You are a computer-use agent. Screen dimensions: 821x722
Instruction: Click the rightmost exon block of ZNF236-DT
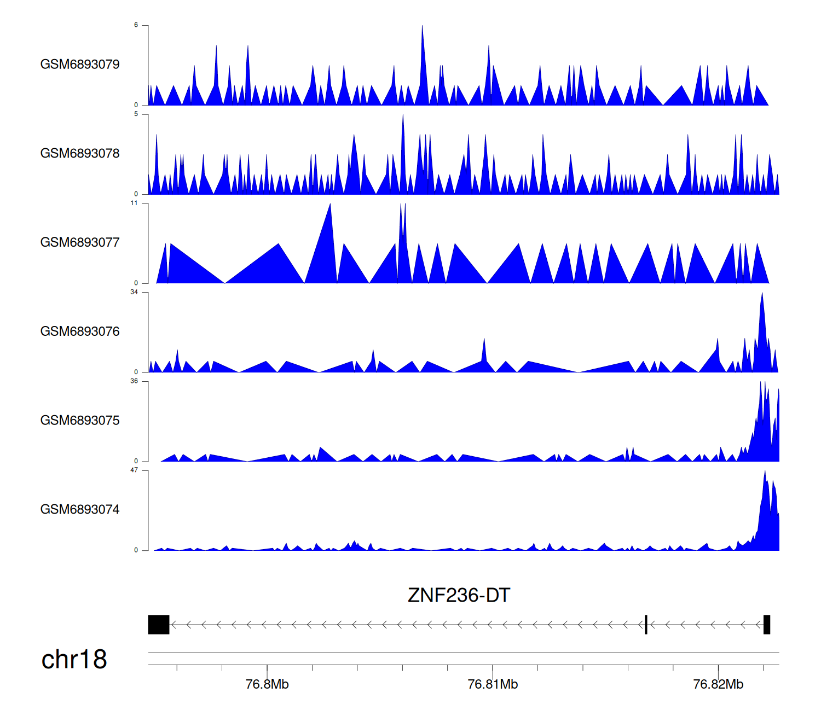click(x=767, y=625)
